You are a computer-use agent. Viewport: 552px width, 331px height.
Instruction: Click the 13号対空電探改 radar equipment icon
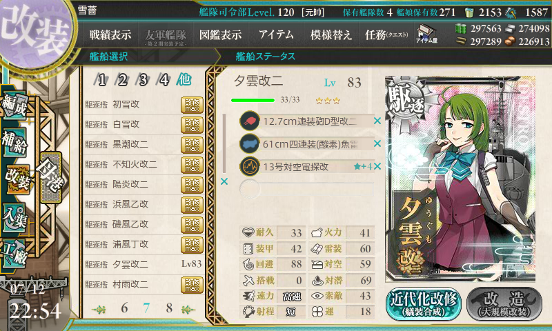pos(249,166)
